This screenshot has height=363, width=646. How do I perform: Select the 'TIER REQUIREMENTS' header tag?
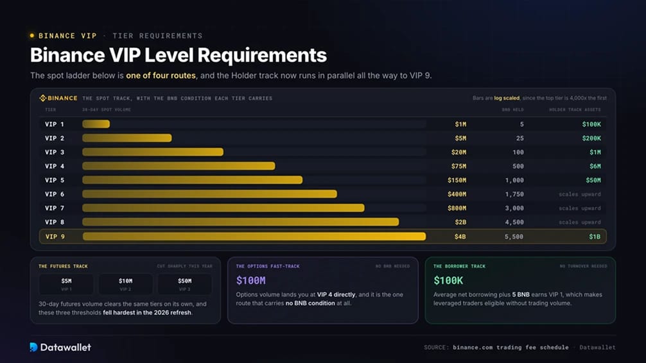157,36
